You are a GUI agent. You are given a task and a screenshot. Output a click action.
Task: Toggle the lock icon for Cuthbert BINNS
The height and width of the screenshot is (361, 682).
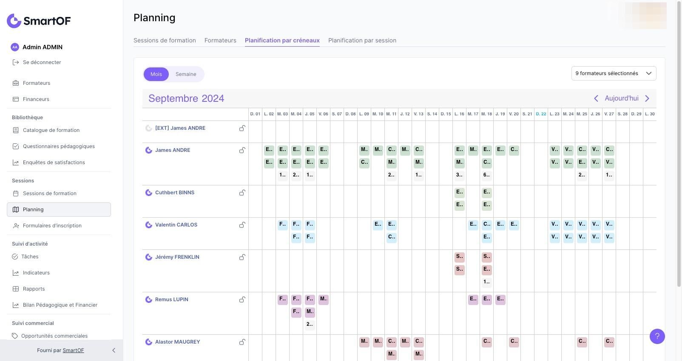point(242,193)
